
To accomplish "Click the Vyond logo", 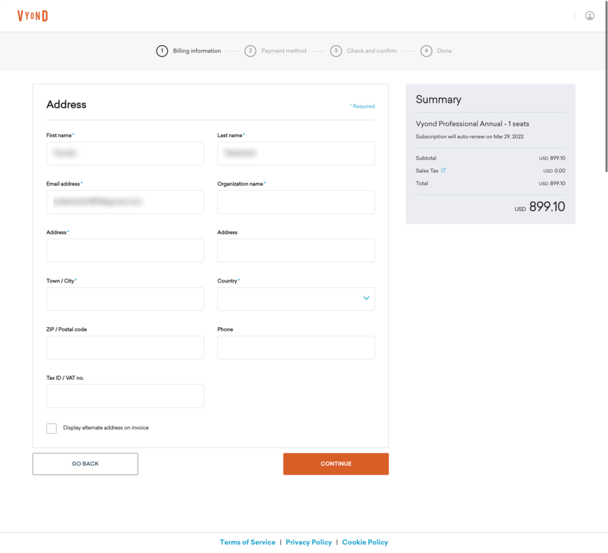I will coord(33,16).
